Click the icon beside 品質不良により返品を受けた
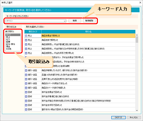 tap(26, 79)
